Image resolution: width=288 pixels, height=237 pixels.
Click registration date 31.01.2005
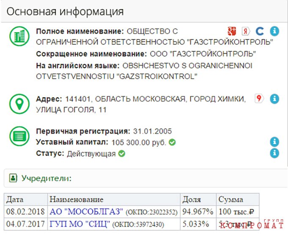[x=152, y=131]
